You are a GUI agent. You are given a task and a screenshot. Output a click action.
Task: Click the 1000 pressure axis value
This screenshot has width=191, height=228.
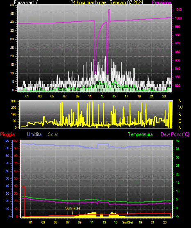pos(178,18)
